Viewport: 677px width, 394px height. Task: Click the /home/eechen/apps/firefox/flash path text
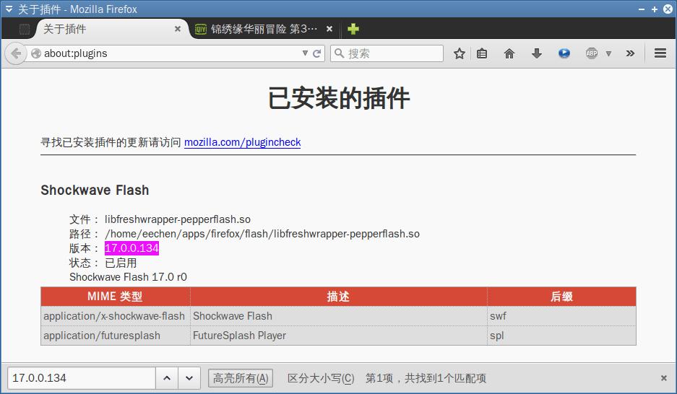262,234
